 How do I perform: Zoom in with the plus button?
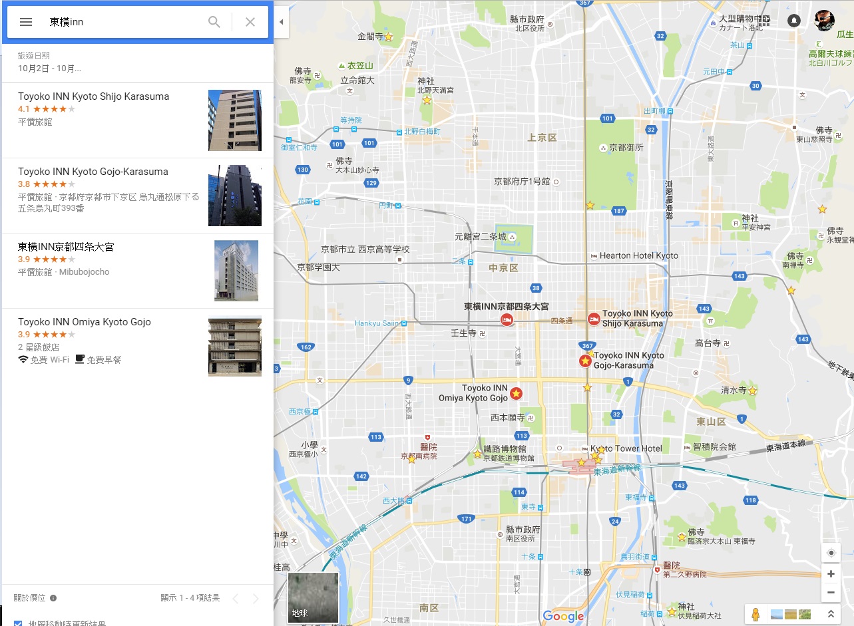(831, 573)
